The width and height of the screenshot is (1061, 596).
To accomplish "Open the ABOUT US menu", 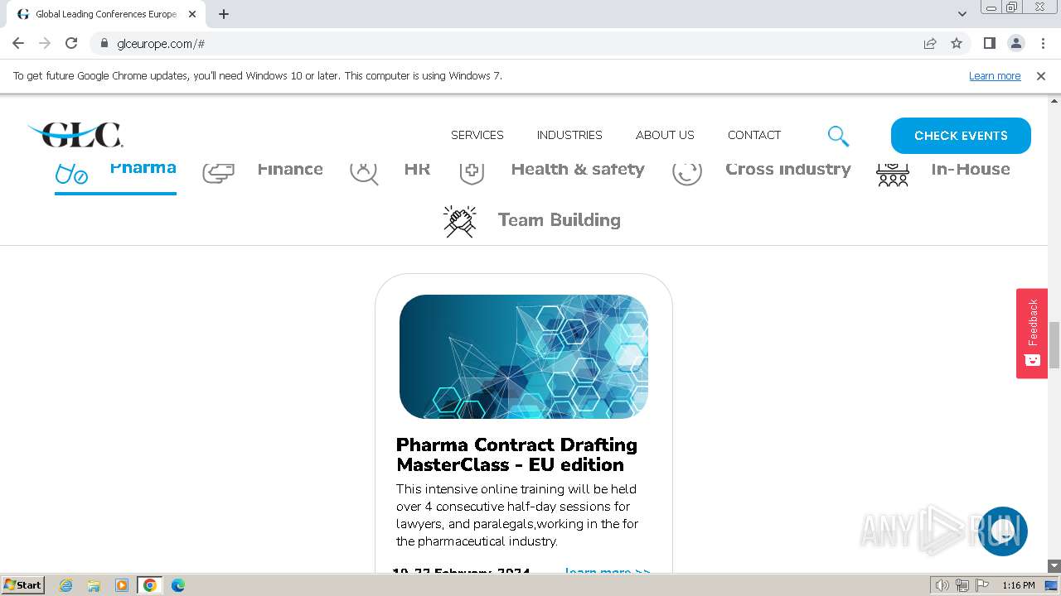I will coord(665,135).
